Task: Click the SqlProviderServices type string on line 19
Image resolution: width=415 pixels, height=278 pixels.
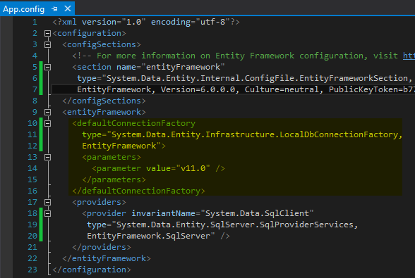Action: (235, 225)
